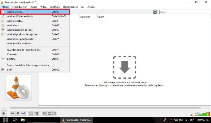
Task: Switch ESP input language indicator
Action: tap(192, 120)
